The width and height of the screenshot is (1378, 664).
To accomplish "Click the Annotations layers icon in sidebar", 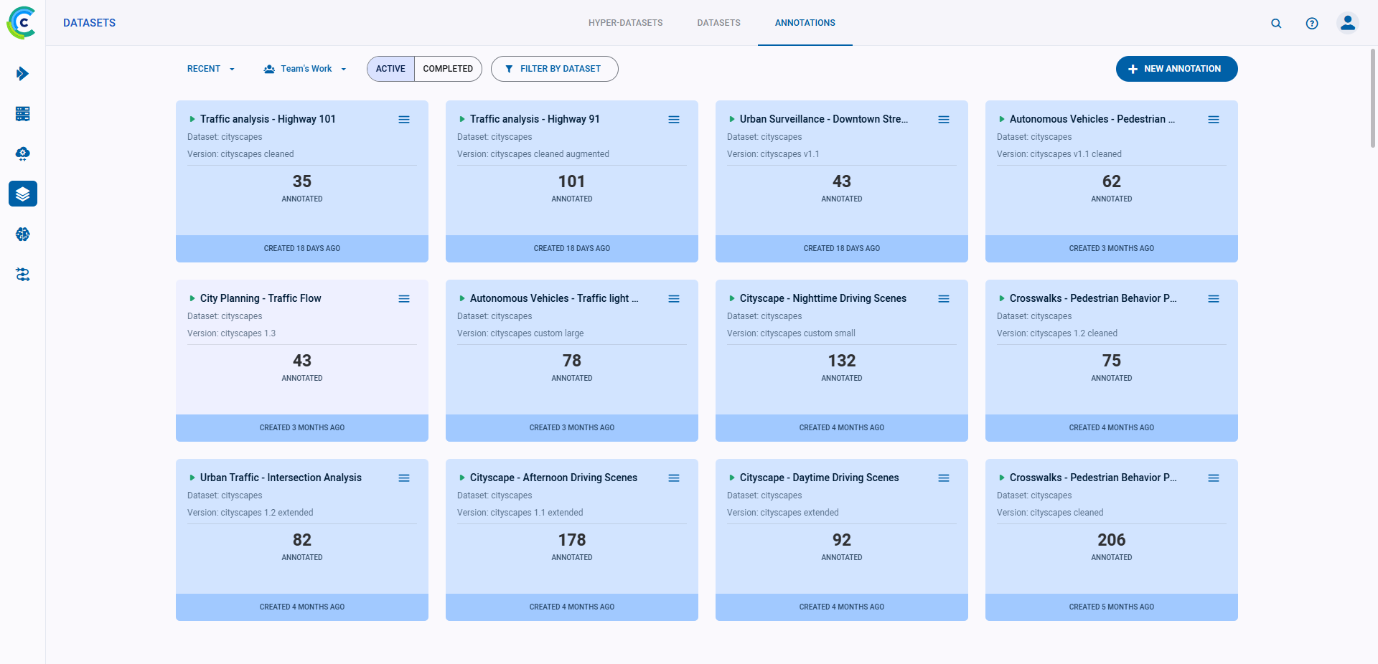I will pyautogui.click(x=22, y=194).
